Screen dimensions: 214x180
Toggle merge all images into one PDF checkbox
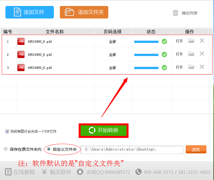point(7,131)
